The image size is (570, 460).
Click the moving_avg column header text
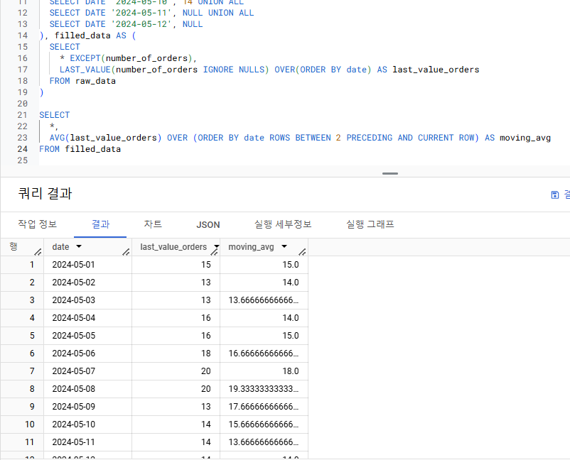(x=251, y=247)
